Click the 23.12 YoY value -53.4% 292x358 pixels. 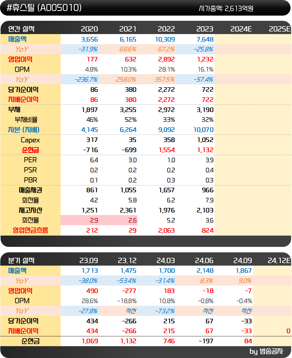[x=126, y=281]
